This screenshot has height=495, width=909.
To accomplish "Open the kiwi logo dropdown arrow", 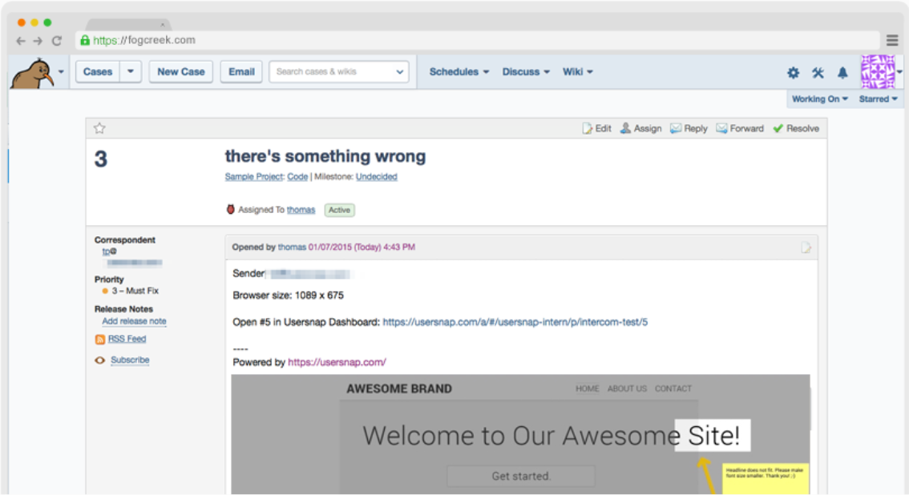I will pyautogui.click(x=61, y=72).
